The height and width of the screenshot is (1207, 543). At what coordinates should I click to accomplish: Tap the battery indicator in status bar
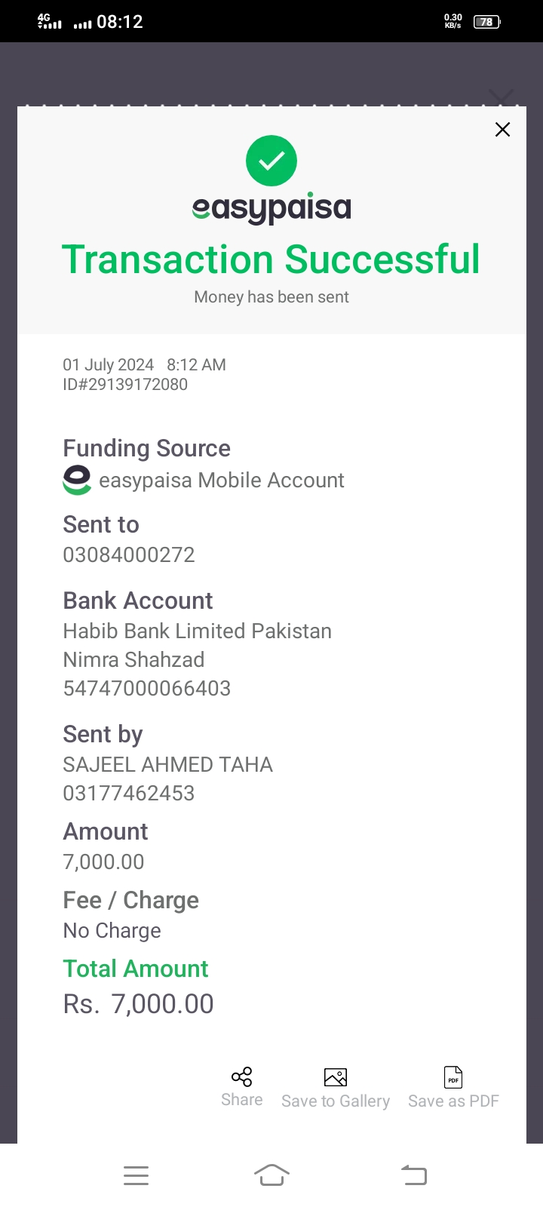[x=486, y=22]
